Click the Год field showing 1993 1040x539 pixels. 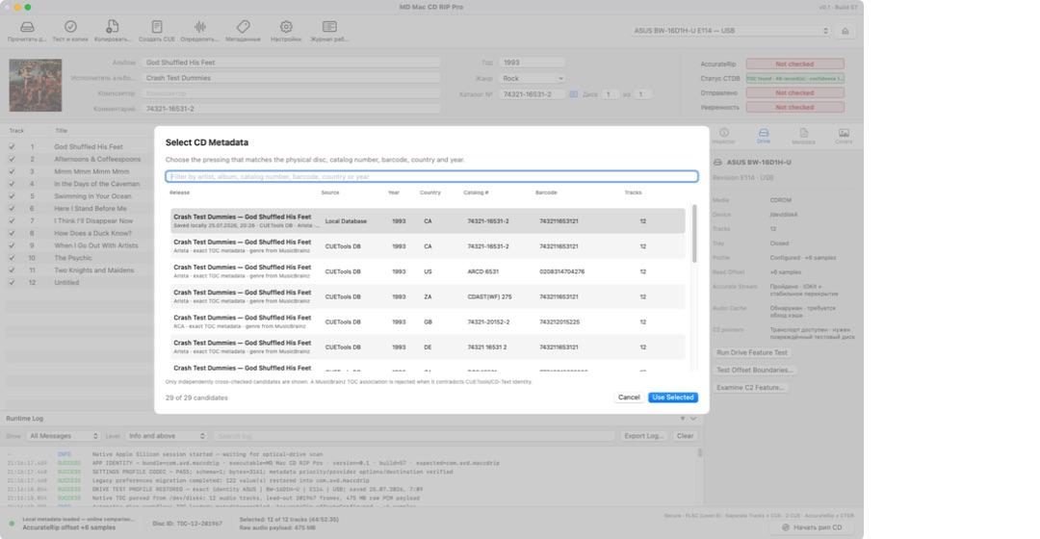point(532,63)
